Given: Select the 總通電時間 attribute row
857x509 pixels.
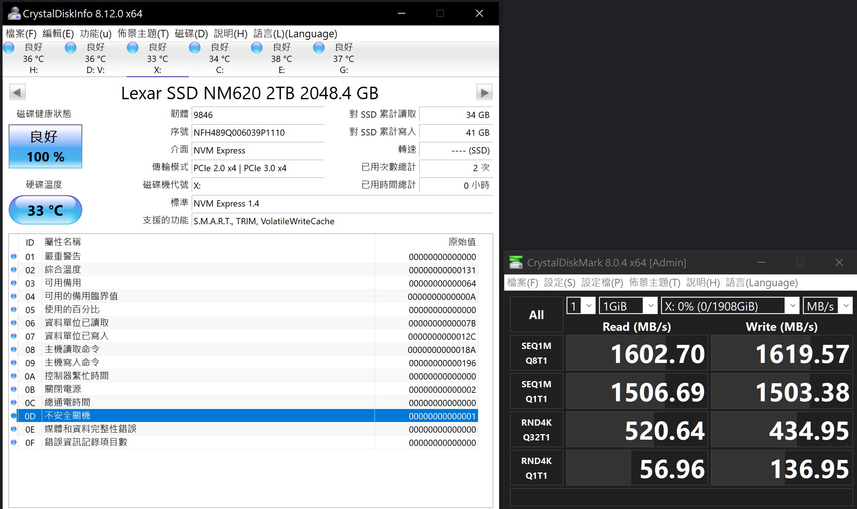Looking at the screenshot, I should tap(247, 402).
